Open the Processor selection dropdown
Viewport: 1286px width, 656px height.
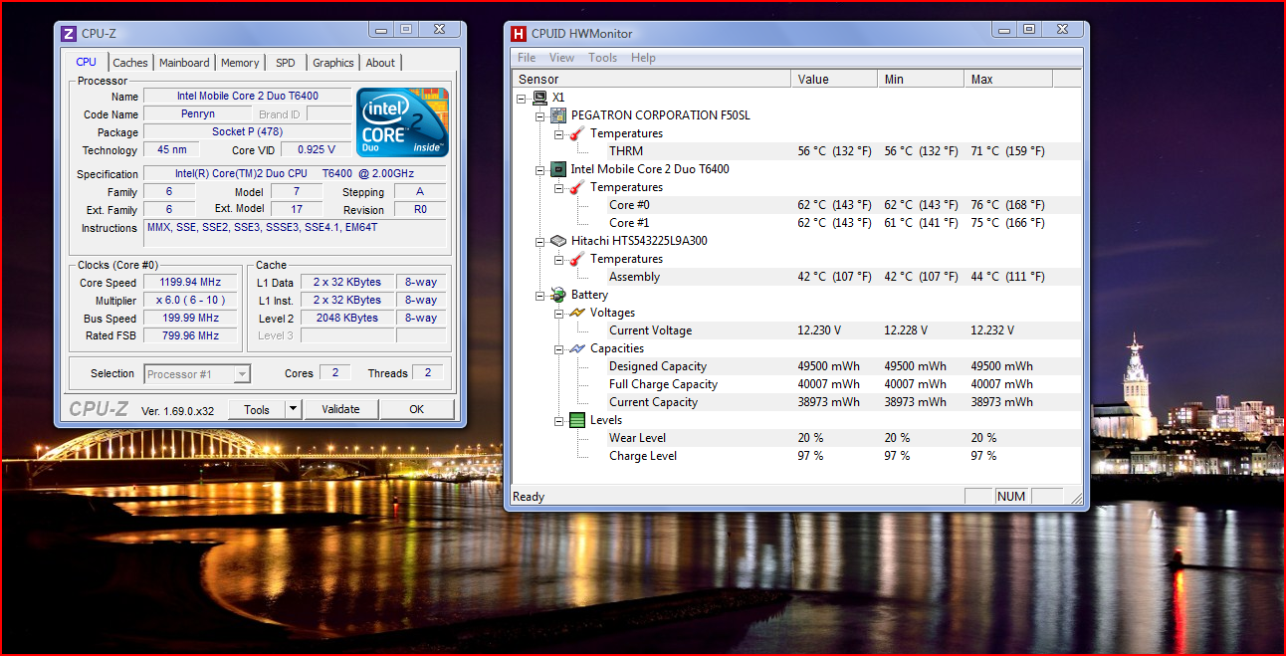coord(242,374)
